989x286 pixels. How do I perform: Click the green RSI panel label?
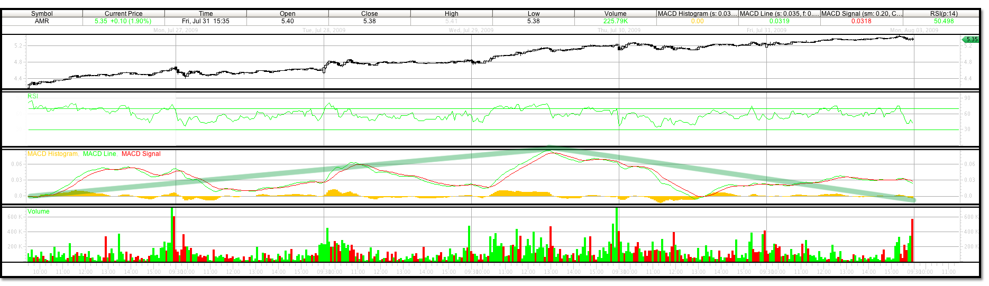coord(33,96)
